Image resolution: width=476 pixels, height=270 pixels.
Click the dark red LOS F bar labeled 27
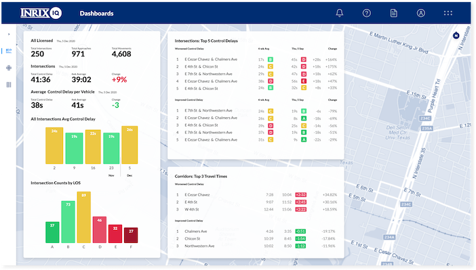[x=131, y=235]
